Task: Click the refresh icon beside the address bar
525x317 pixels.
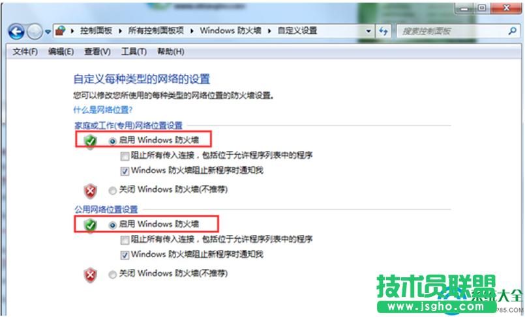Action: pos(383,31)
